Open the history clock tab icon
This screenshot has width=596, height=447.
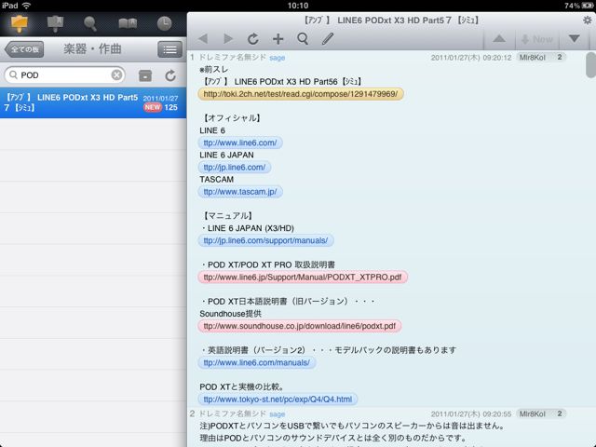point(164,23)
